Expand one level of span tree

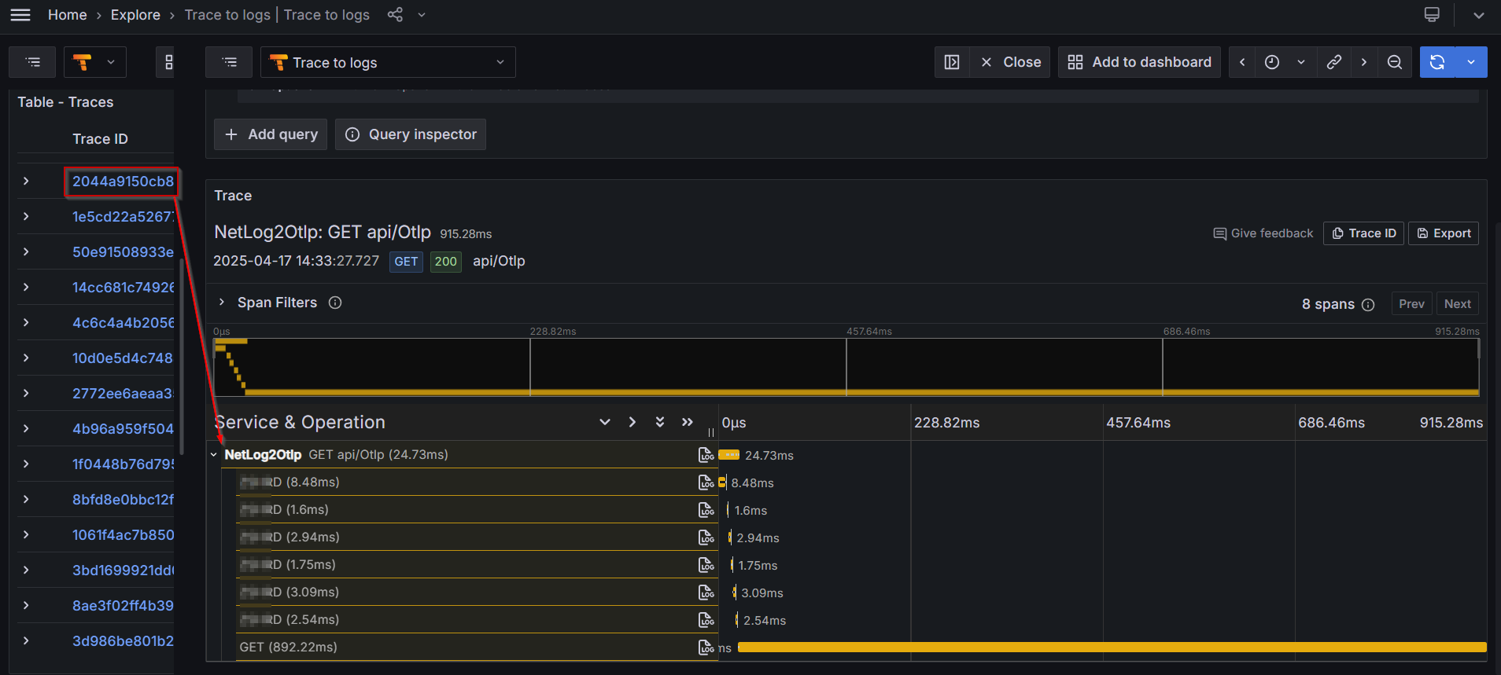(605, 422)
